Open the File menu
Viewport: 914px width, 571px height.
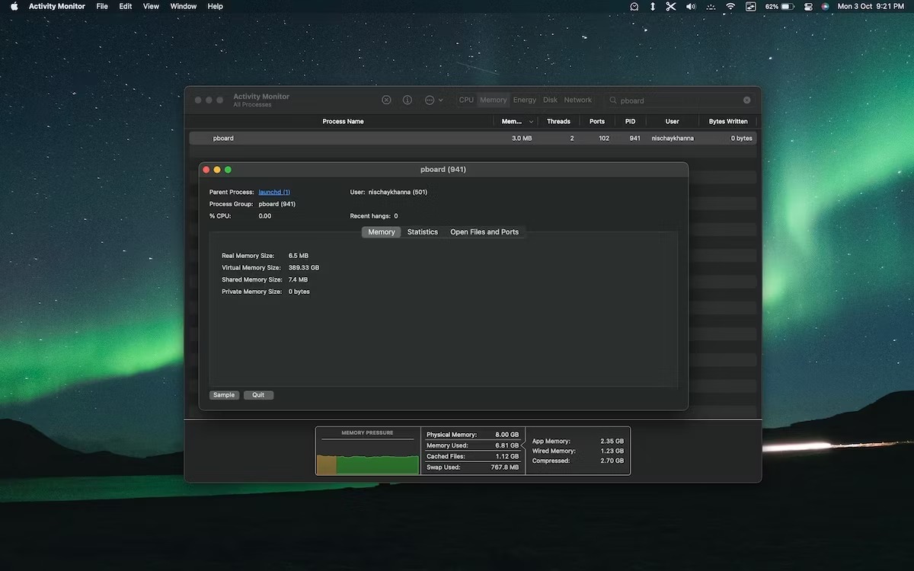[102, 6]
